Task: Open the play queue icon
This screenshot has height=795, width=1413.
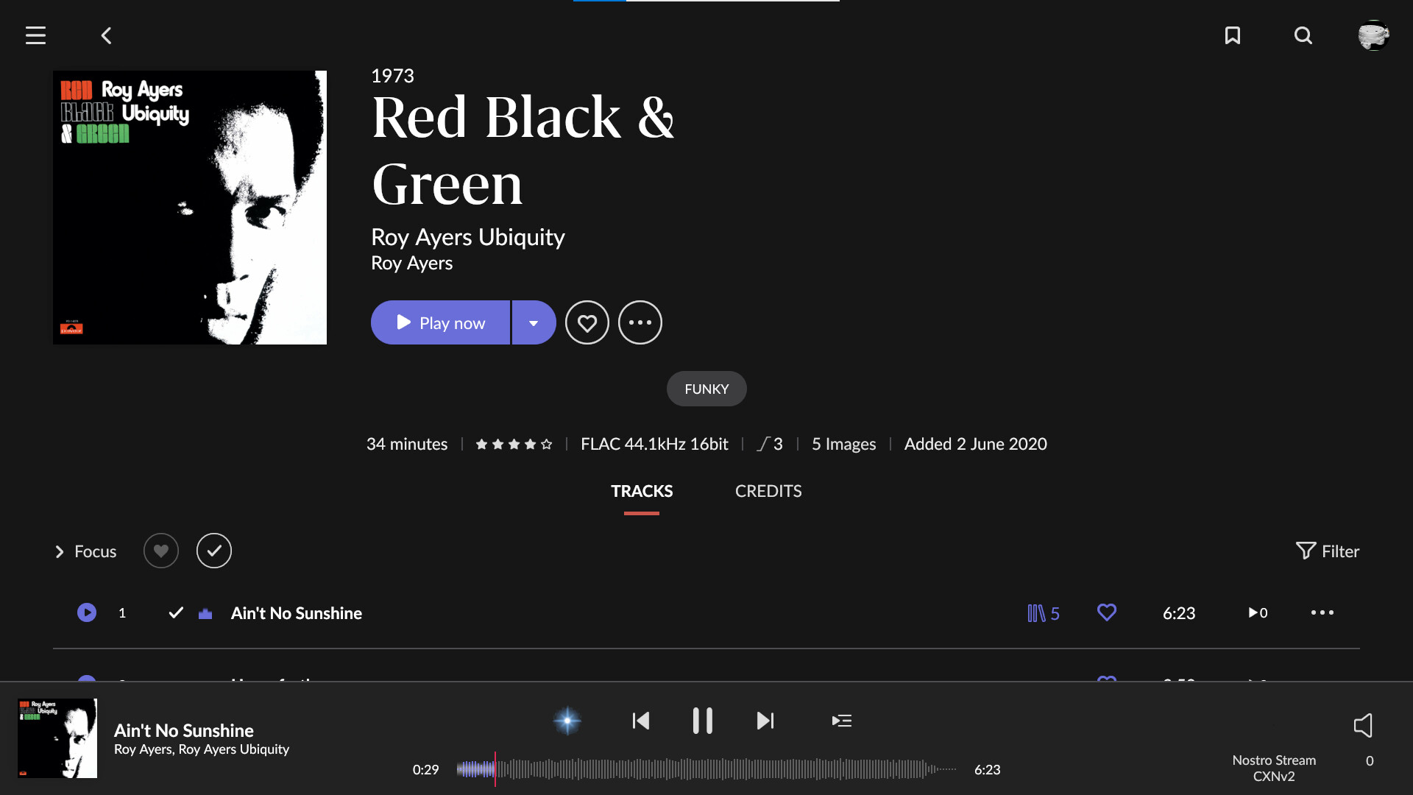Action: coord(842,721)
